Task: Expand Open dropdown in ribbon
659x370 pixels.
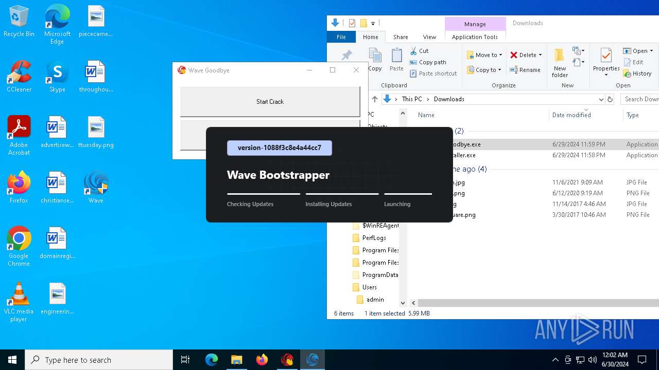Action: coord(651,51)
